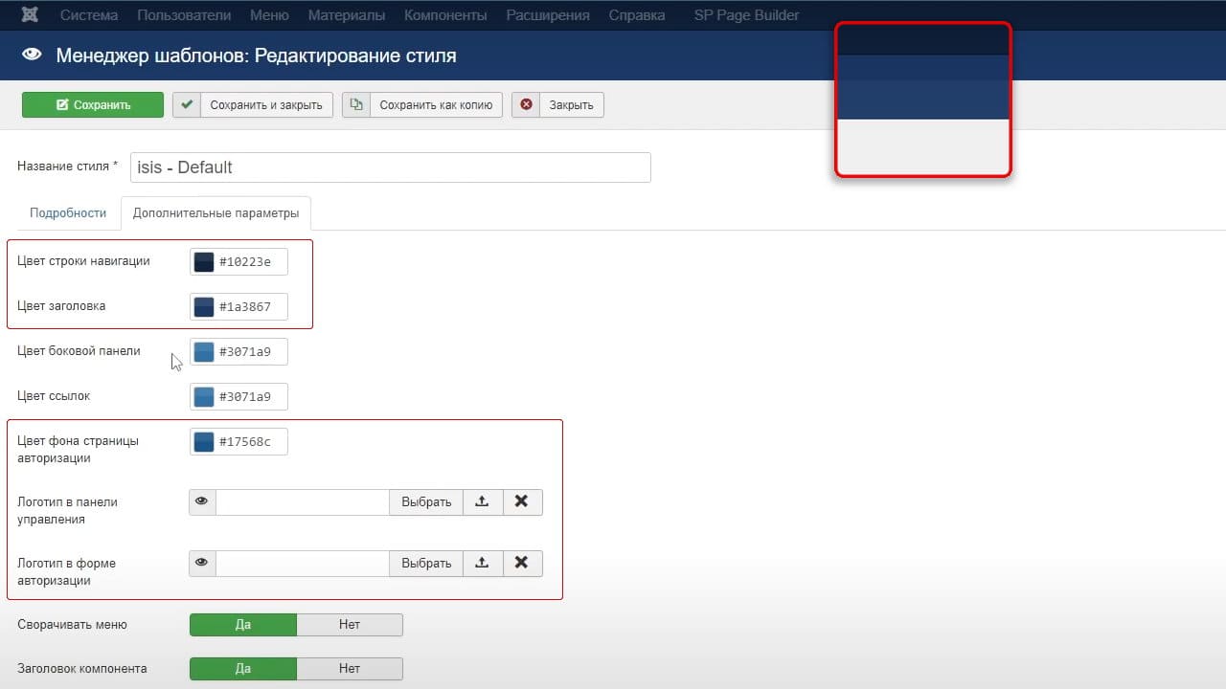Click the Логотип в форме авторизации path field

(x=303, y=563)
